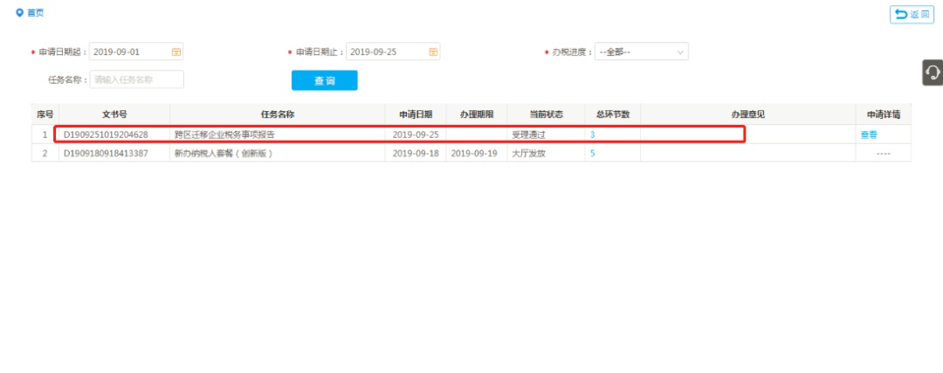943x373 pixels.
Task: Click the 新办纳税人套餐 task name cell
Action: (x=224, y=153)
